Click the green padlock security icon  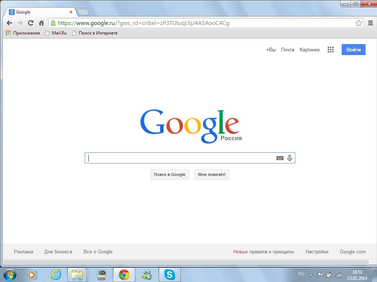53,23
